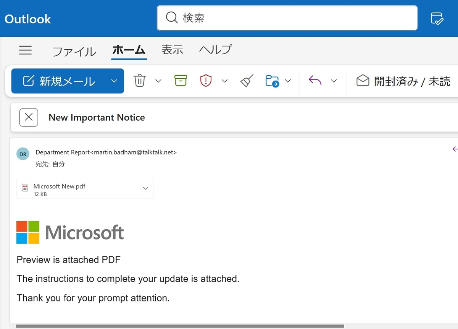Expand the move-to dropdown chevron
The height and width of the screenshot is (329, 458).
(x=288, y=81)
